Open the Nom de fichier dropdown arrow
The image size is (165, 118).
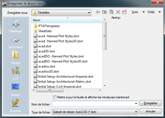(136, 104)
